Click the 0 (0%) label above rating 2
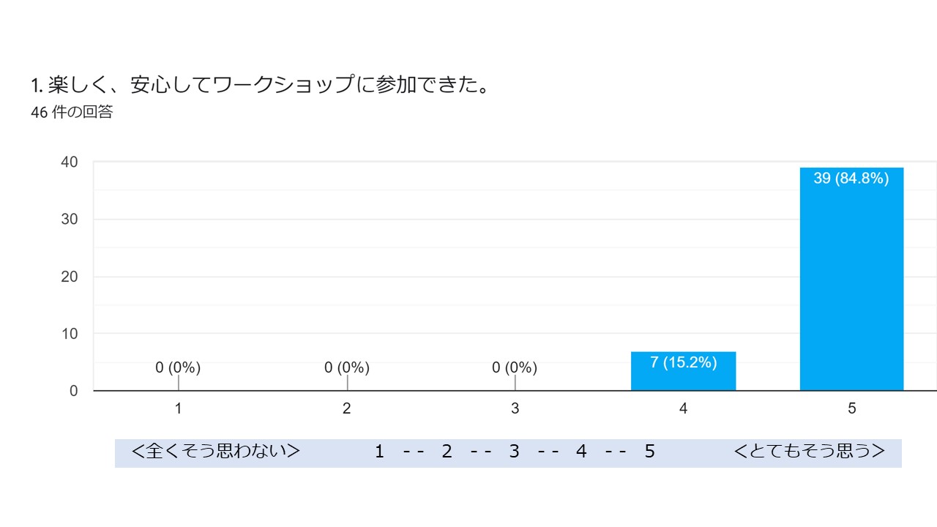The height and width of the screenshot is (527, 937). click(x=347, y=367)
